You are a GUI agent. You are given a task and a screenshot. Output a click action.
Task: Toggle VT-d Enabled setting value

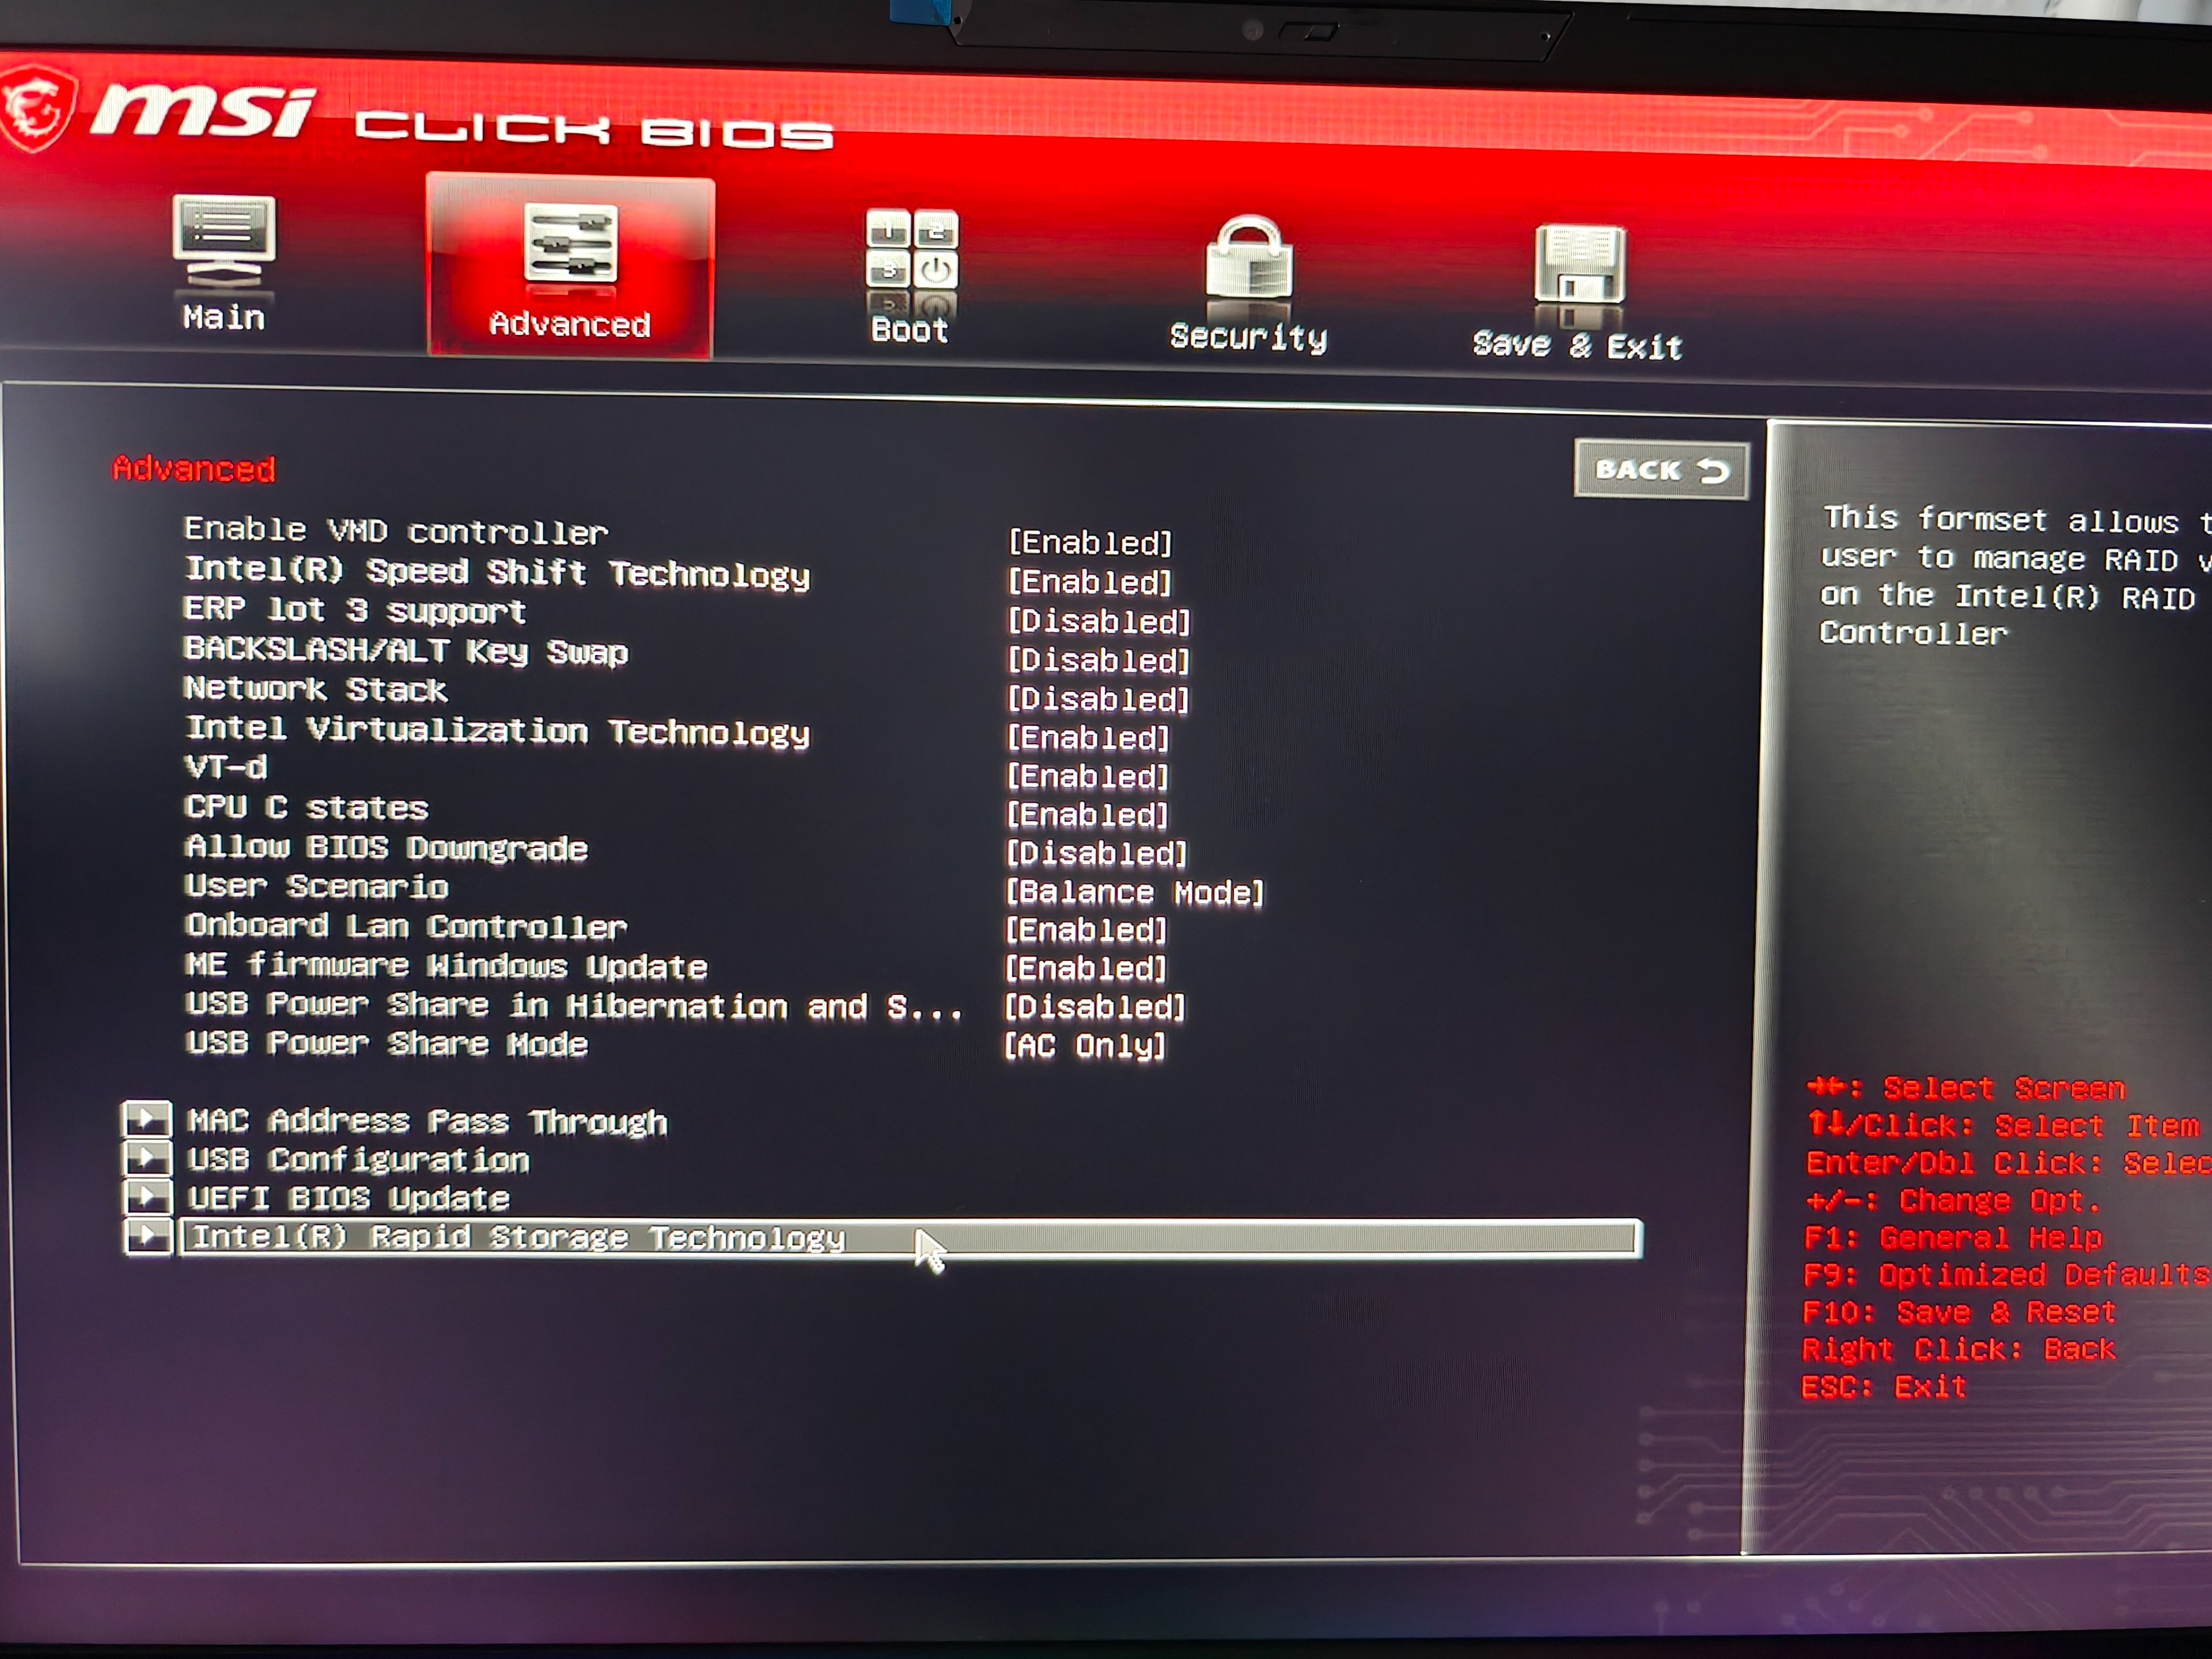[x=1087, y=776]
